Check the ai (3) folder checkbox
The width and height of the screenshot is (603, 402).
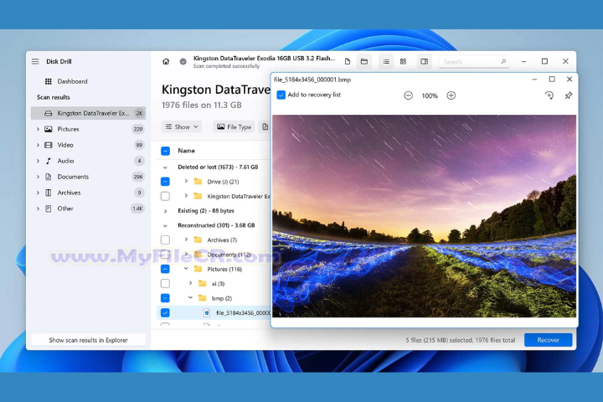coord(165,284)
